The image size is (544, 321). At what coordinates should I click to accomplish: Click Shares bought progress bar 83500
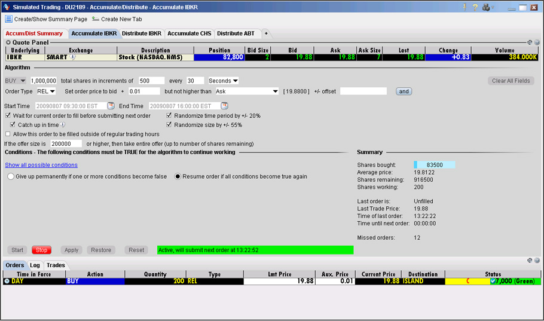click(x=435, y=165)
